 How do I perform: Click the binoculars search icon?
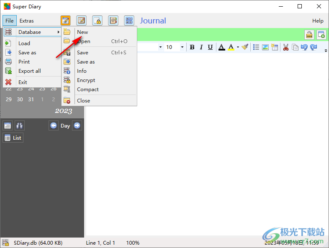(20, 125)
